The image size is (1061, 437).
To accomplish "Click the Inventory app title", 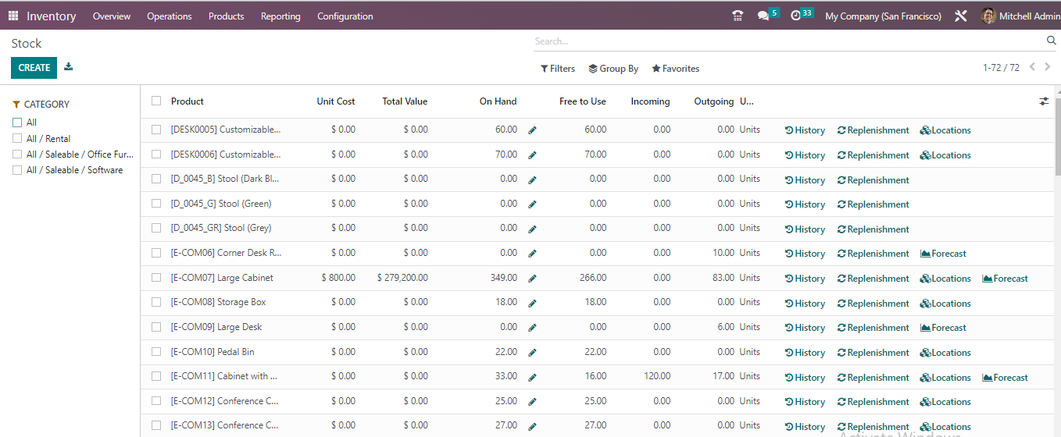I will pyautogui.click(x=52, y=16).
